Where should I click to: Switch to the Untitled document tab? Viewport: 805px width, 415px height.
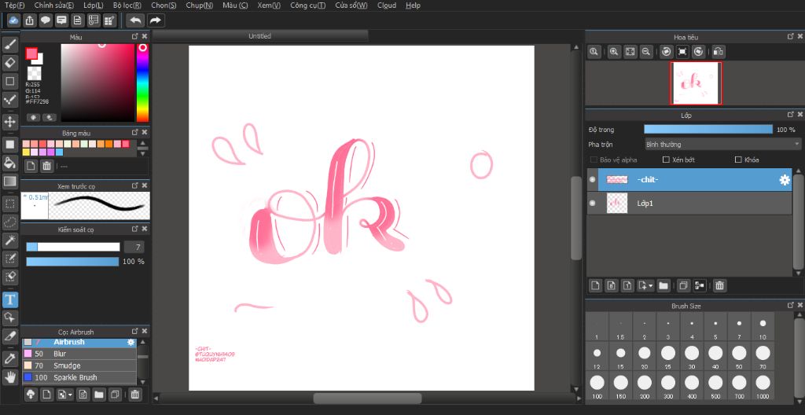[259, 36]
